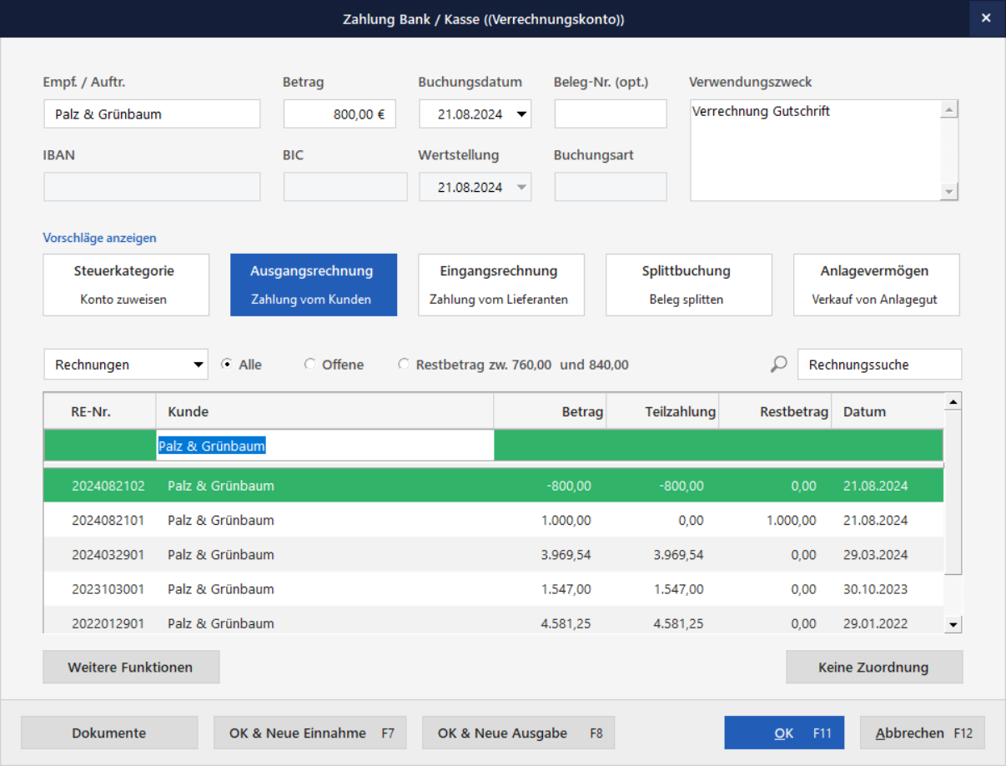Click the magnifying glass search icon
Screen dimensions: 1006x766
(x=778, y=365)
